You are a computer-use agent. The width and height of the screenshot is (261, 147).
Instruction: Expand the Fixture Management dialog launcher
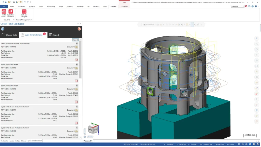(32, 20)
